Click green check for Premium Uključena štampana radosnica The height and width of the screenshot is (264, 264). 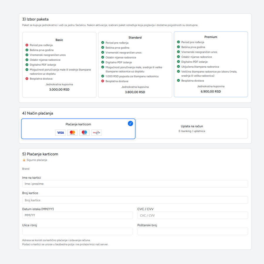pos(178,67)
